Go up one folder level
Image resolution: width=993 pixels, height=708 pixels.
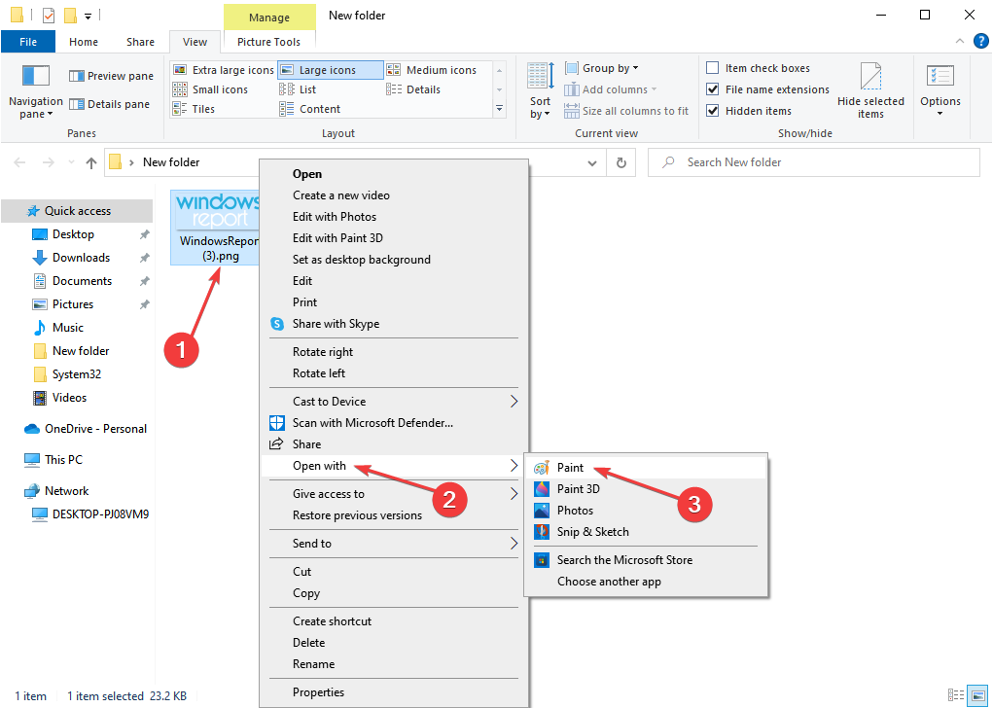91,162
